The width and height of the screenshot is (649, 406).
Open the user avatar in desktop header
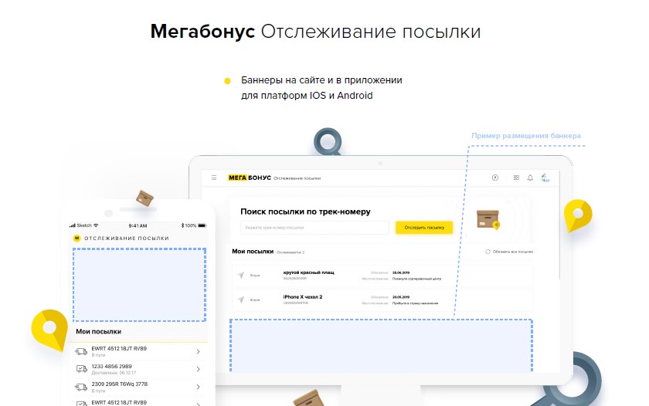click(x=545, y=178)
